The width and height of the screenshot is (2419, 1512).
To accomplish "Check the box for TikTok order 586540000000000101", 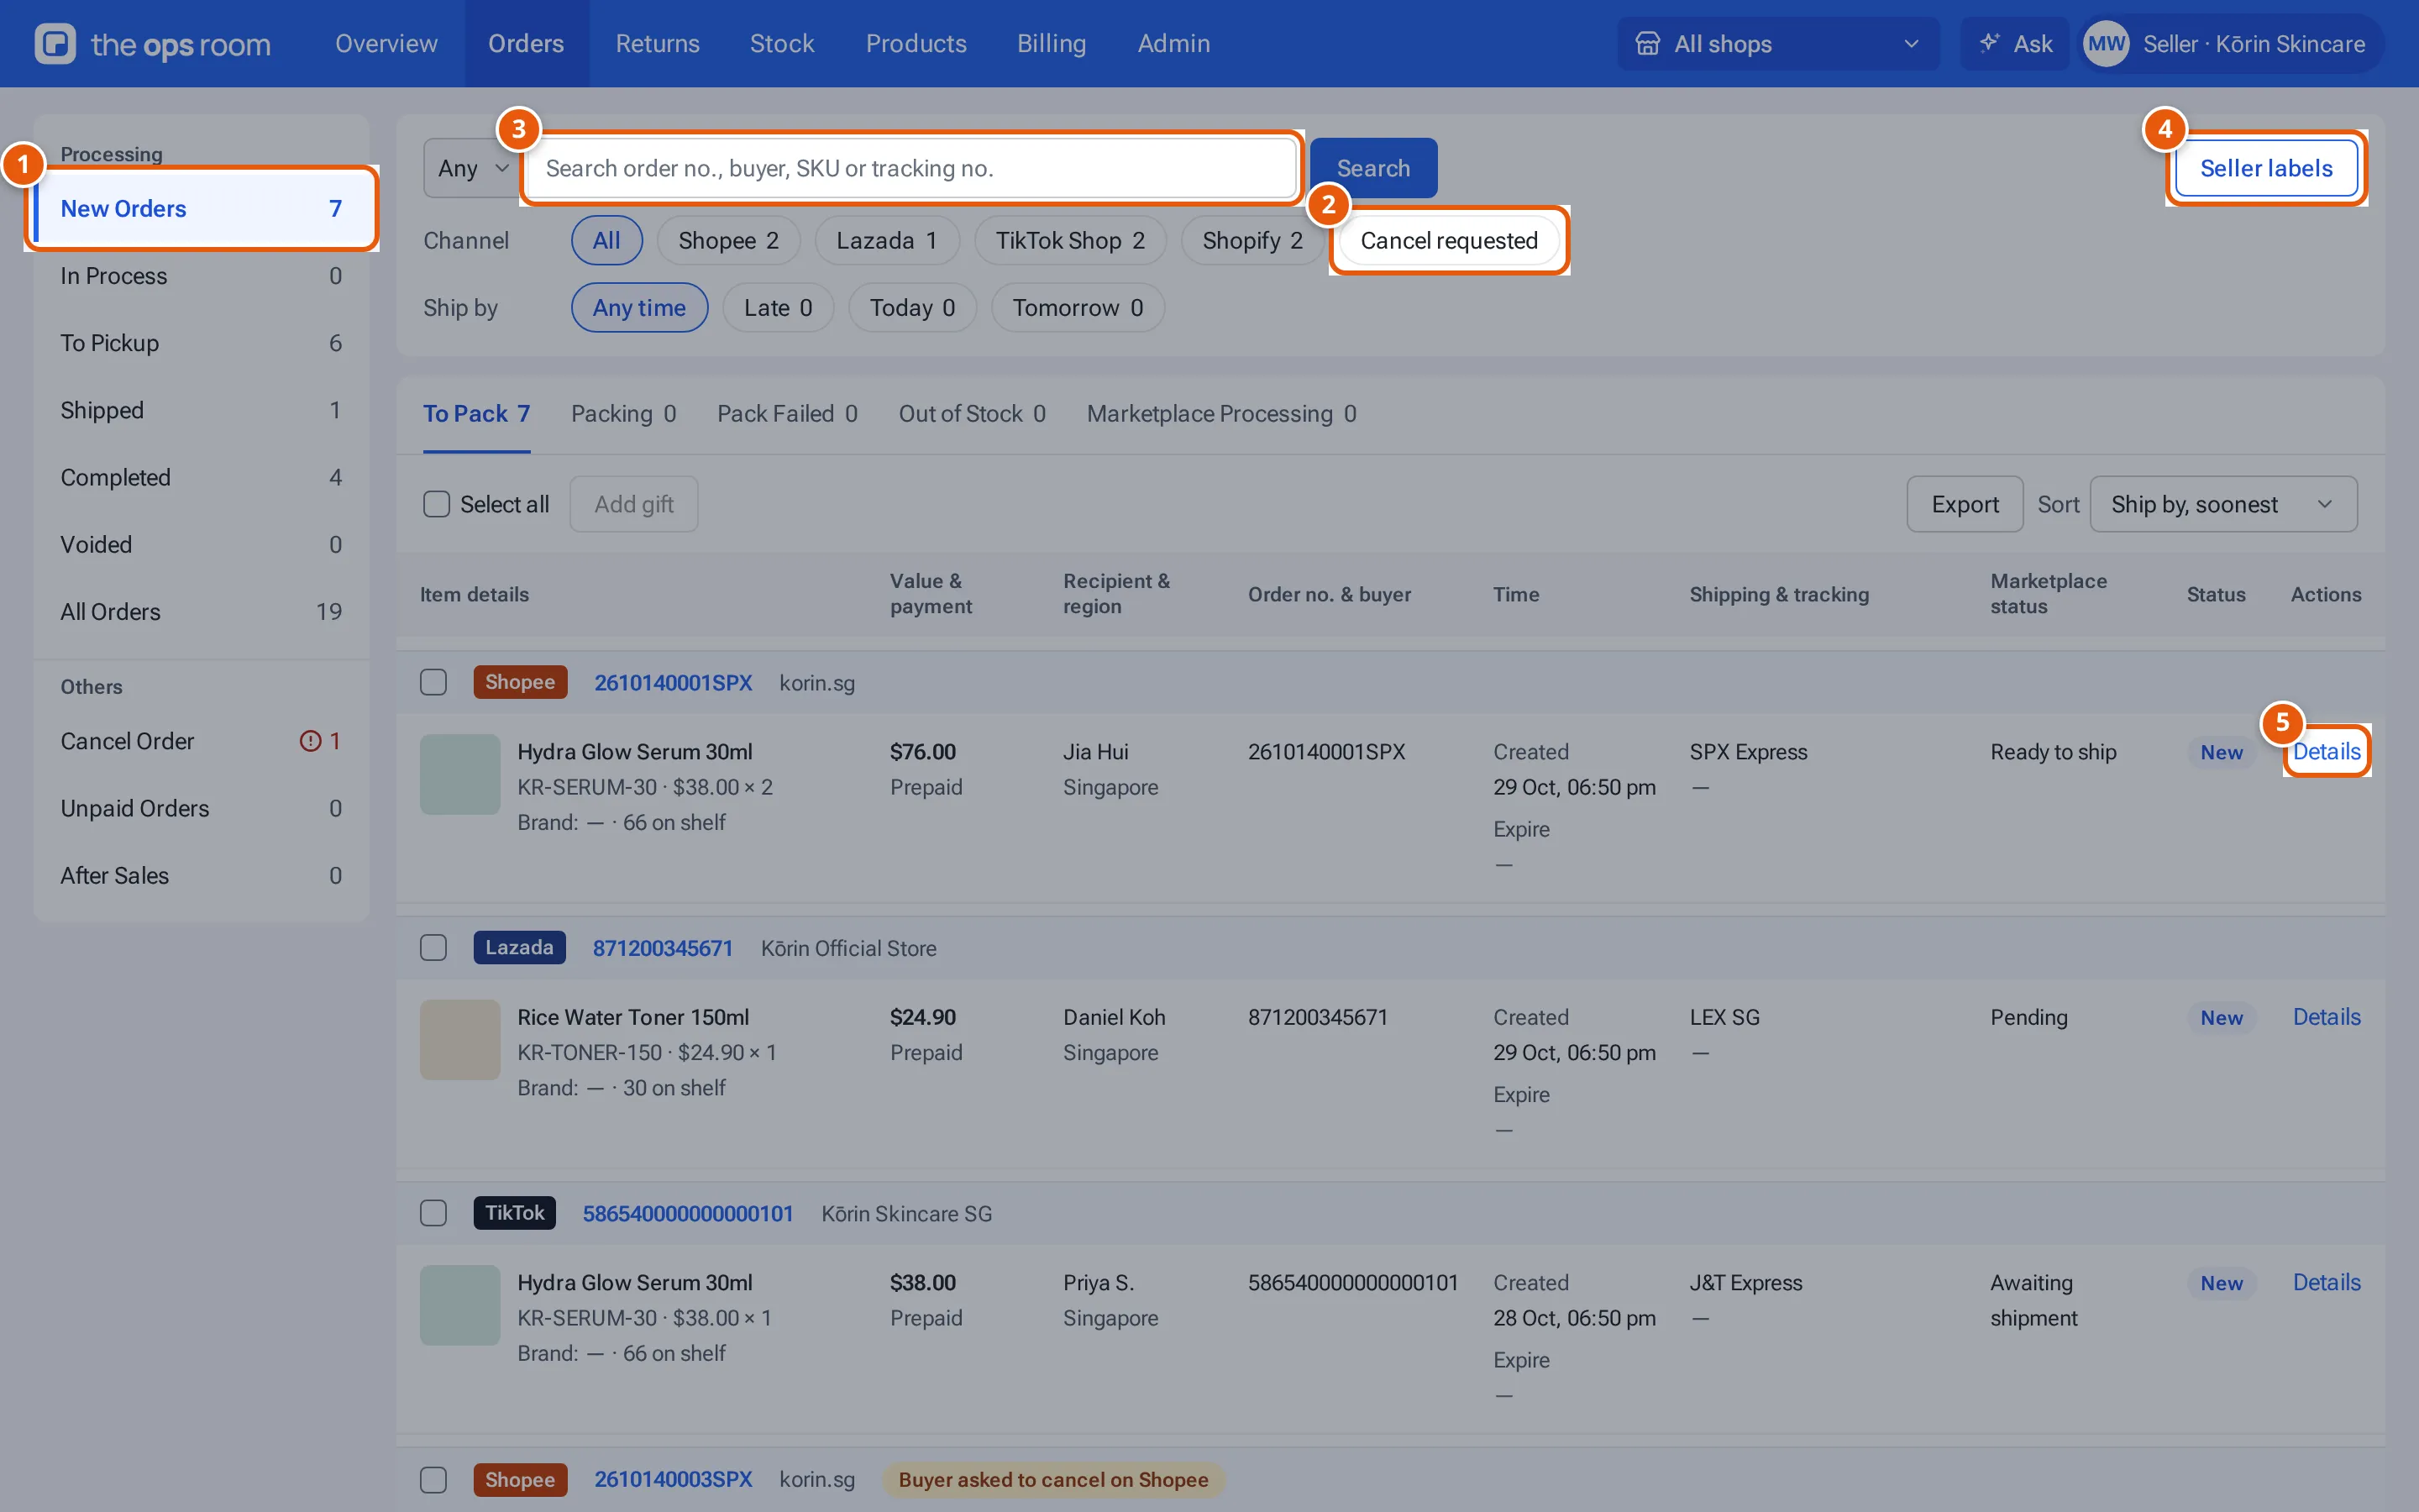I will [x=433, y=1213].
